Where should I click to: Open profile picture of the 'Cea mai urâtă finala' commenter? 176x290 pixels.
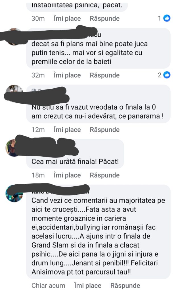click(x=12, y=148)
